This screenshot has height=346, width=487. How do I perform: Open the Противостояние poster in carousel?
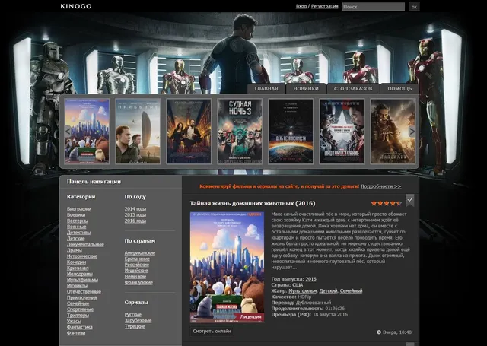click(x=341, y=131)
